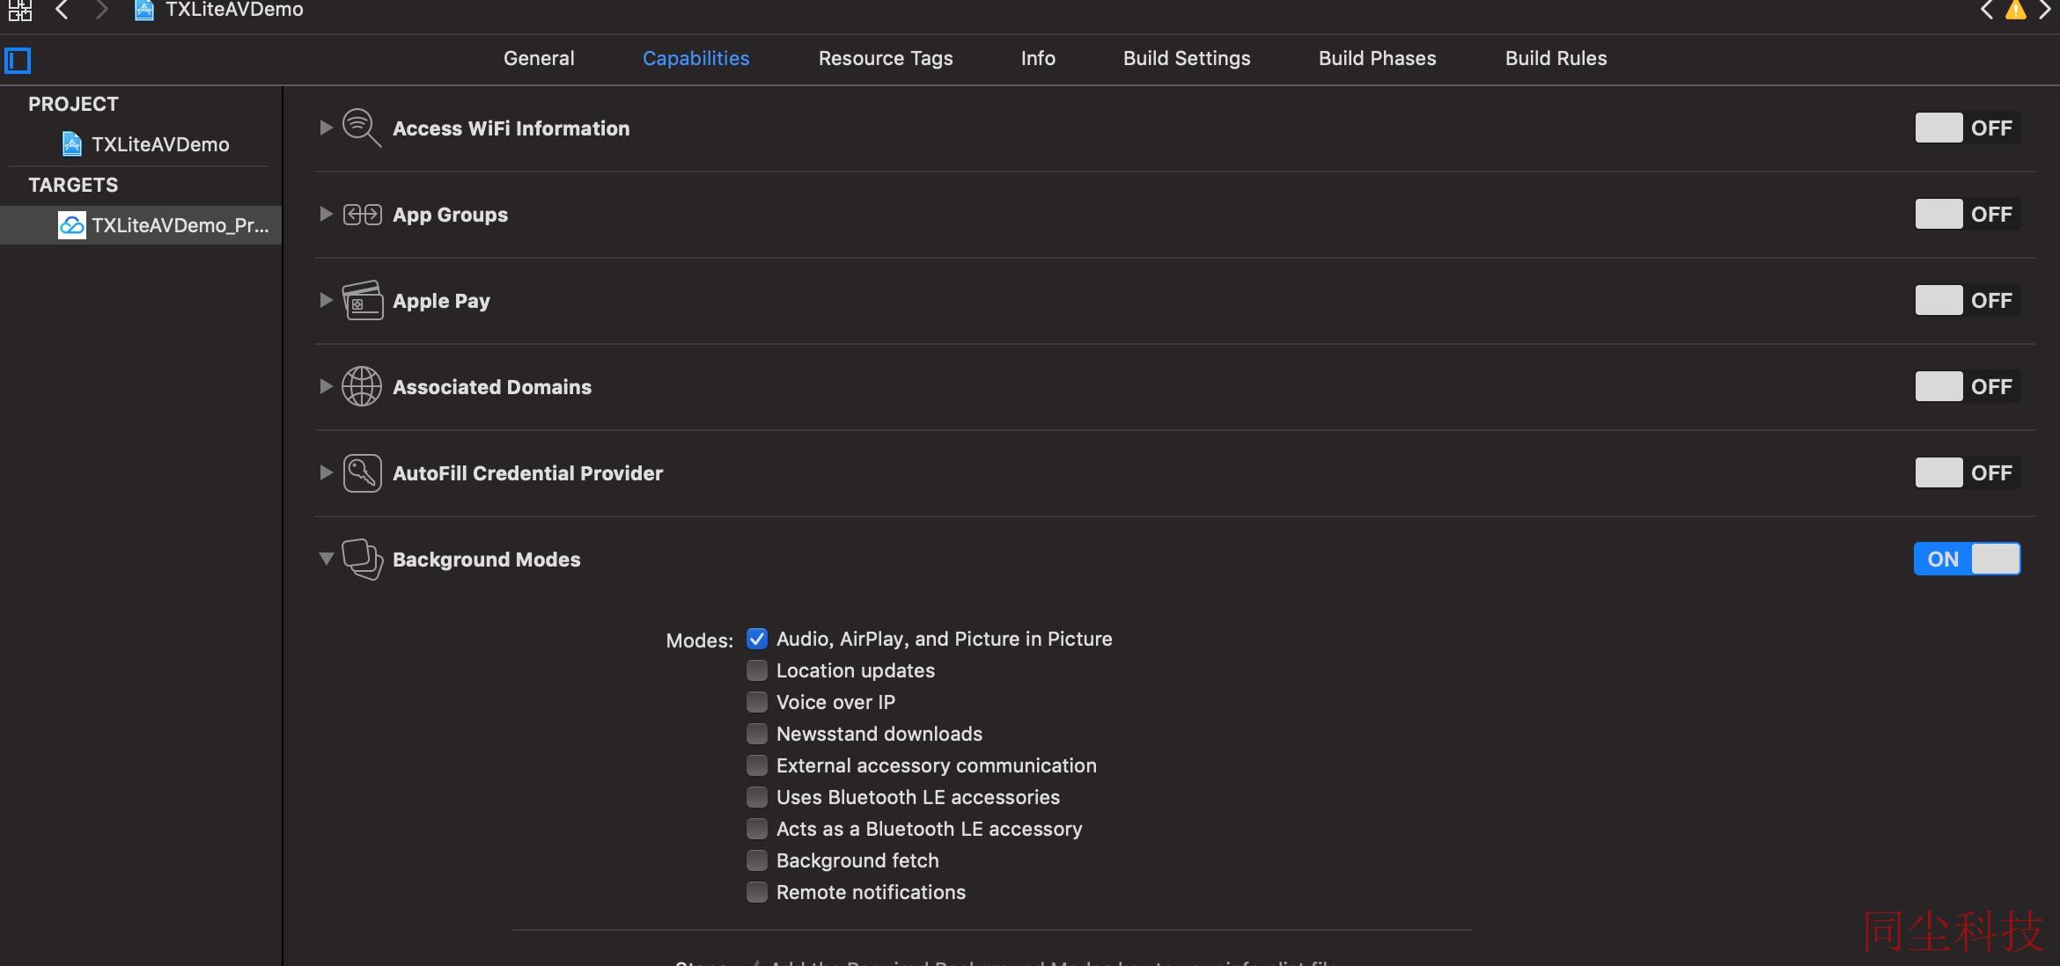Turn off Background Modes switch

pos(1967,560)
